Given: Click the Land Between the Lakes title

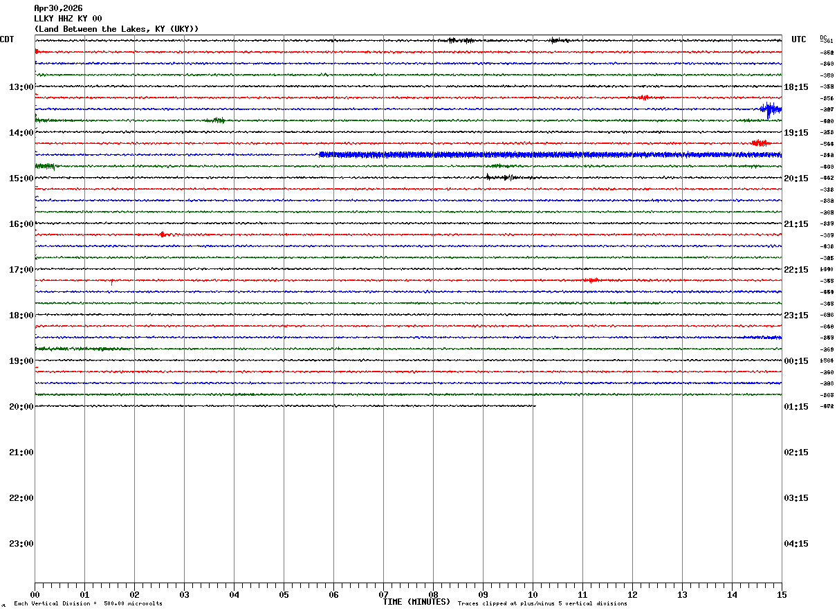Looking at the screenshot, I should pyautogui.click(x=116, y=29).
